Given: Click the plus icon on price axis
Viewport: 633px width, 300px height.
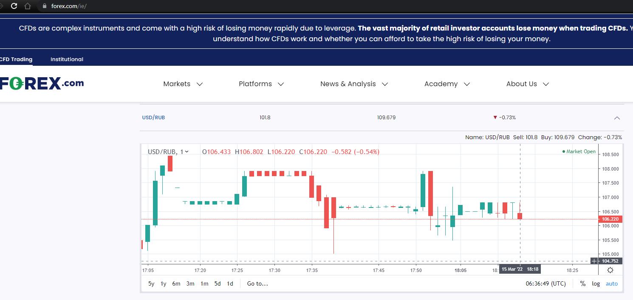Looking at the screenshot, I should pos(594,261).
